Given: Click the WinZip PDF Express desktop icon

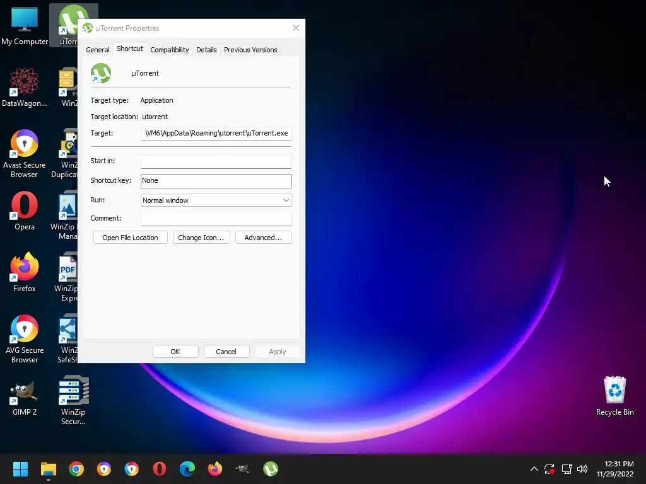Looking at the screenshot, I should coord(68,277).
